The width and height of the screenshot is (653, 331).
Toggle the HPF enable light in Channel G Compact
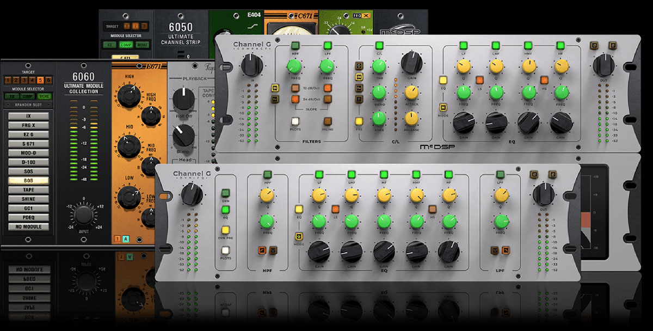pyautogui.click(x=295, y=46)
